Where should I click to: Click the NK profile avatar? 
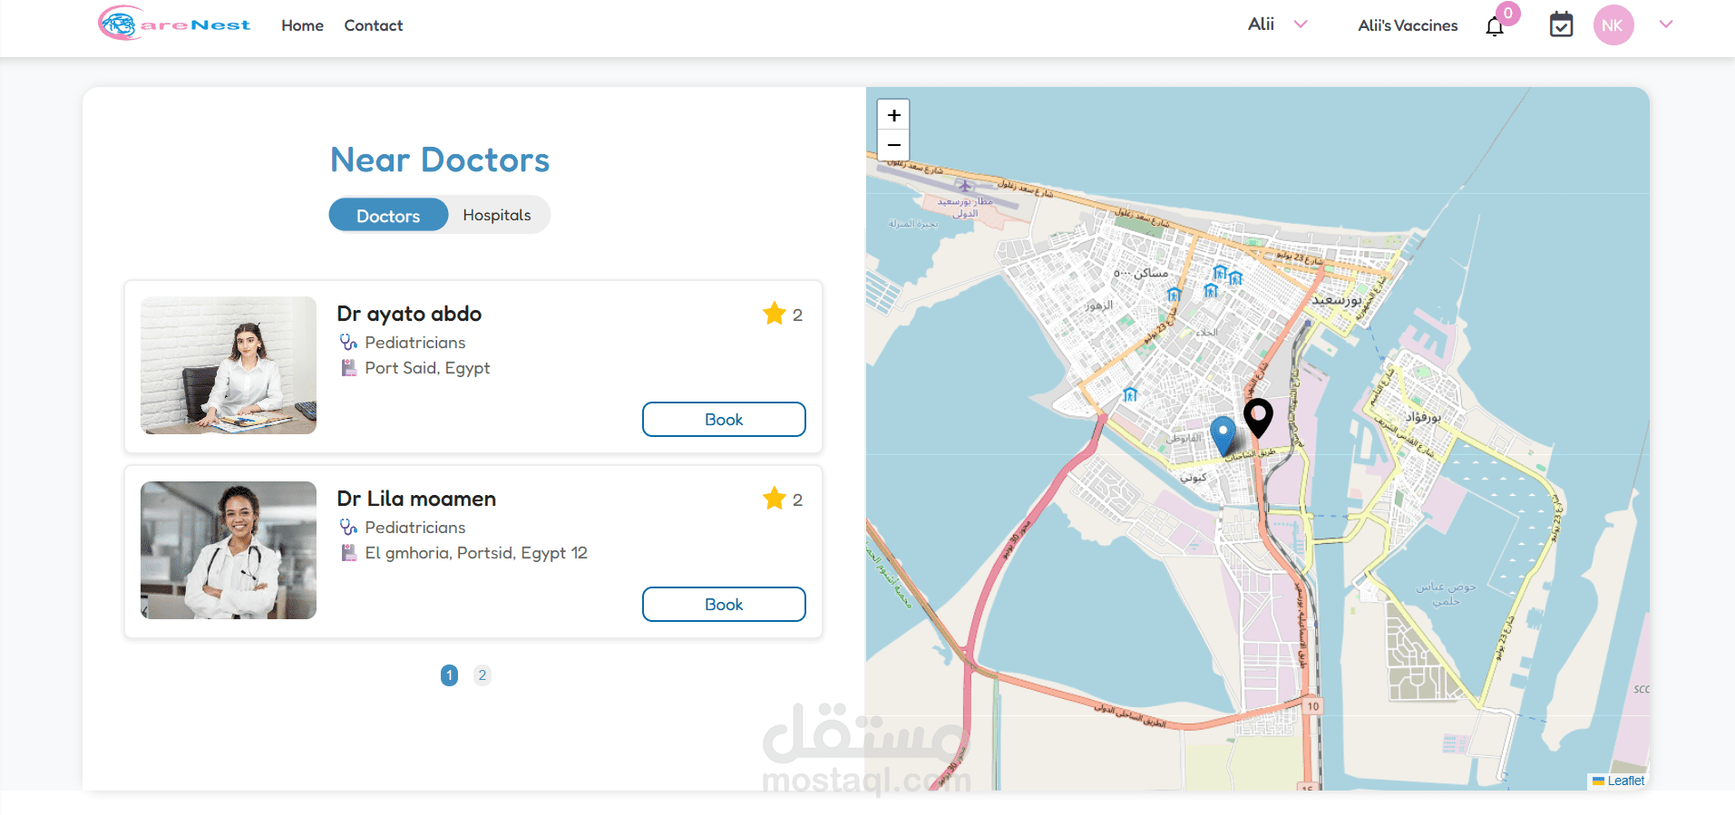point(1613,25)
